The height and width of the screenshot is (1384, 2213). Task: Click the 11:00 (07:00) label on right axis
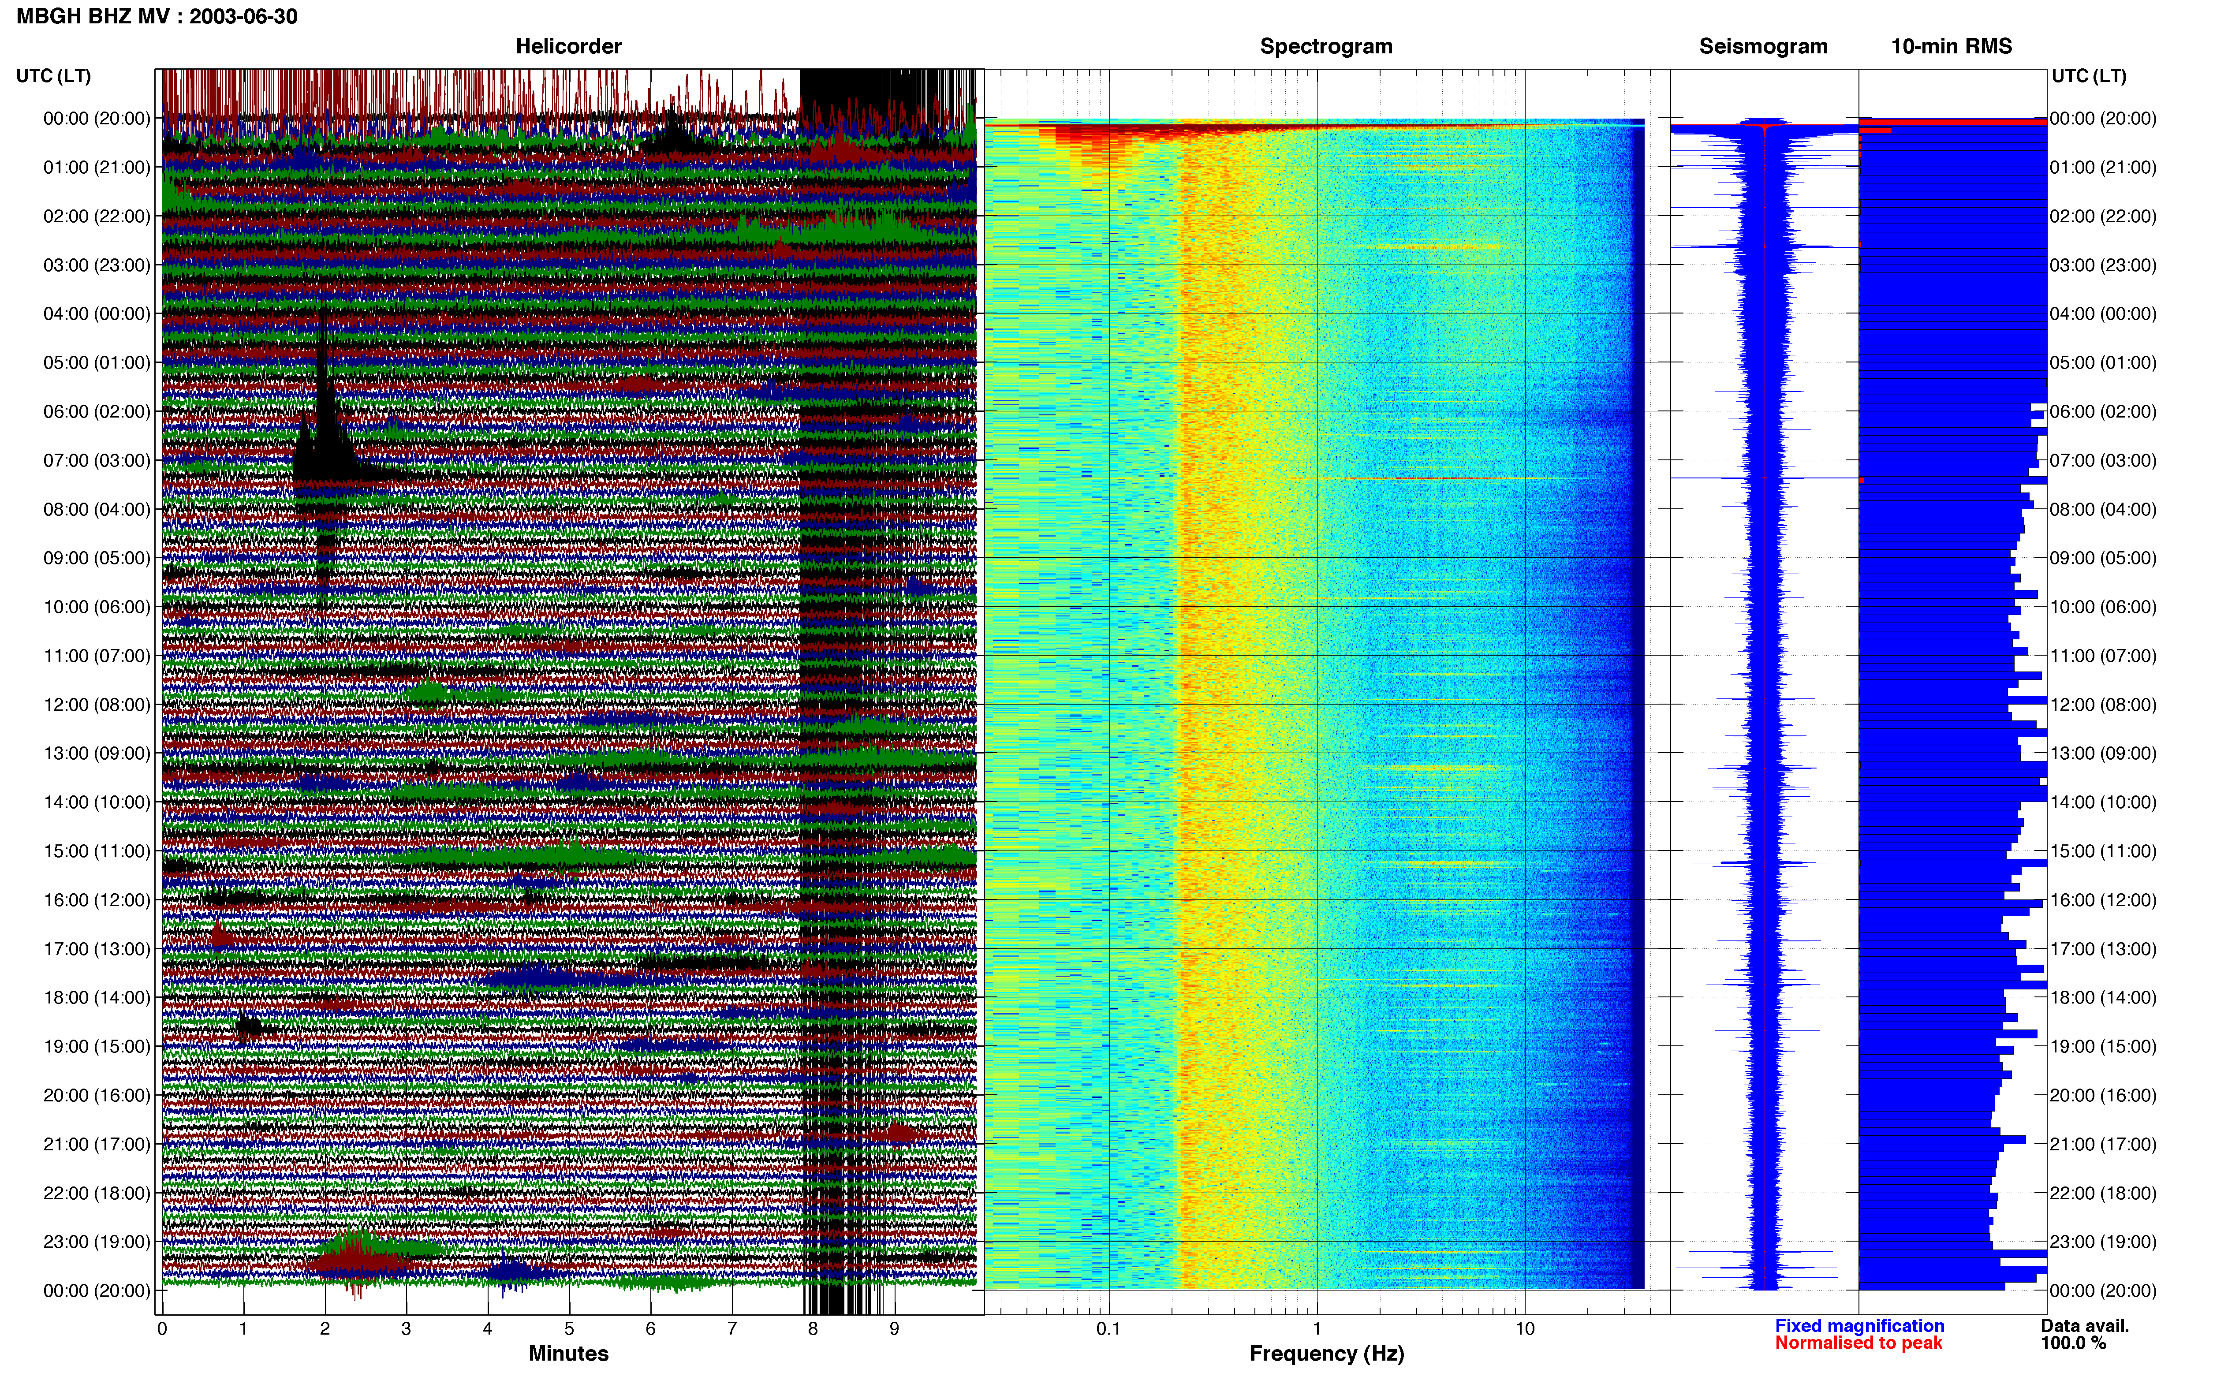pyautogui.click(x=2103, y=655)
